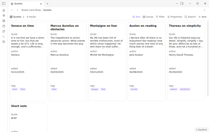Open the more options vertical dots

point(204,10)
